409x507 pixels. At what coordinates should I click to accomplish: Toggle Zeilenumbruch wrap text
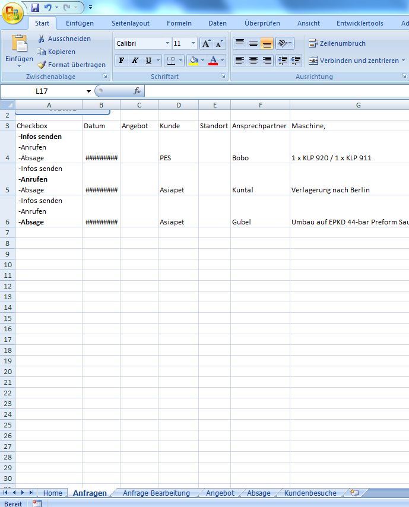pos(337,43)
